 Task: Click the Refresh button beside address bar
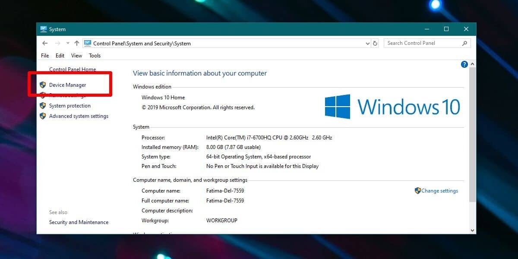(375, 43)
